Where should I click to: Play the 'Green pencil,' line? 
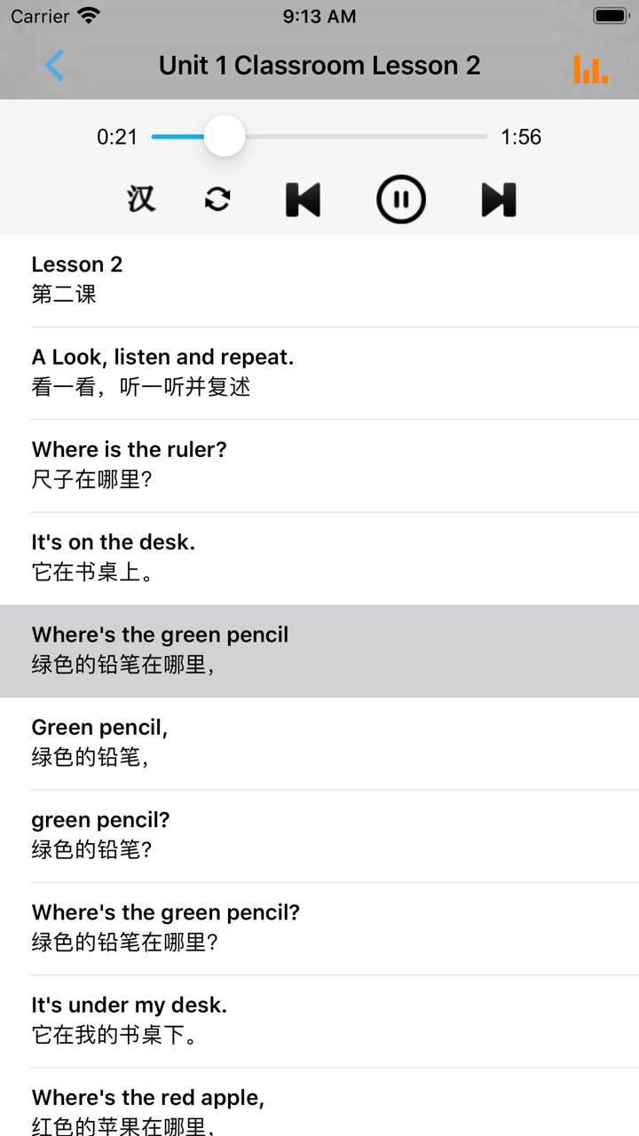tap(319, 743)
